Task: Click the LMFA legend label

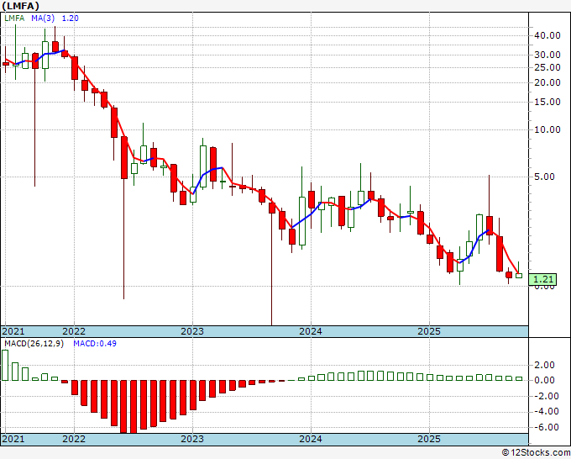Action: pyautogui.click(x=14, y=18)
